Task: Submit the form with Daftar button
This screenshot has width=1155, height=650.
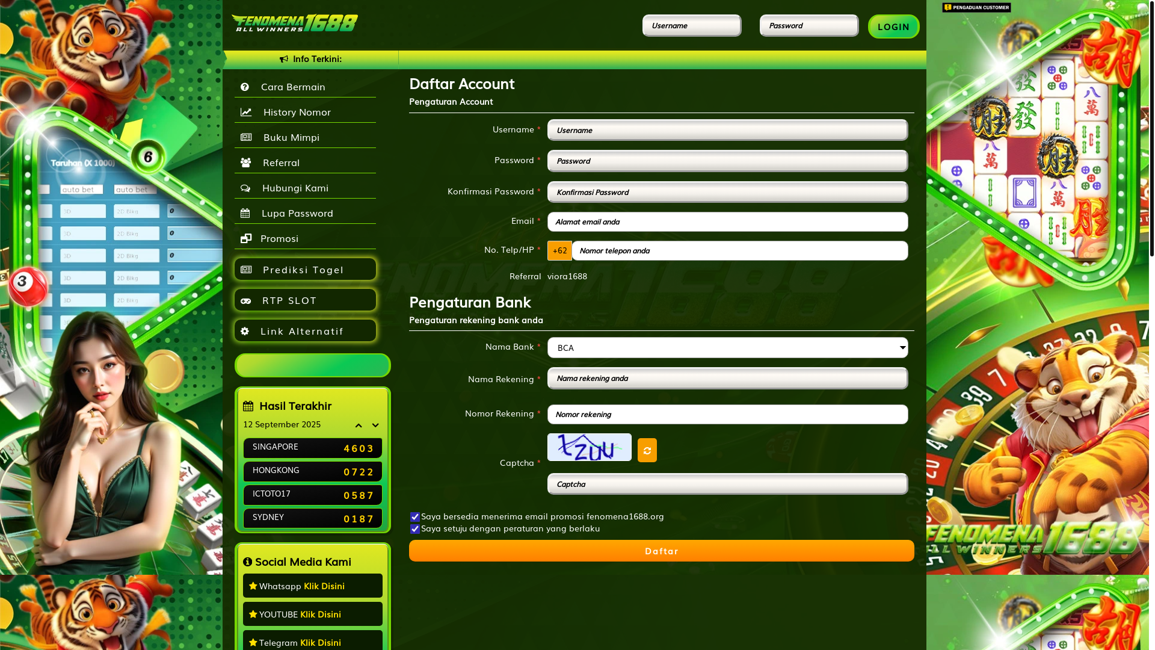Action: point(662,551)
